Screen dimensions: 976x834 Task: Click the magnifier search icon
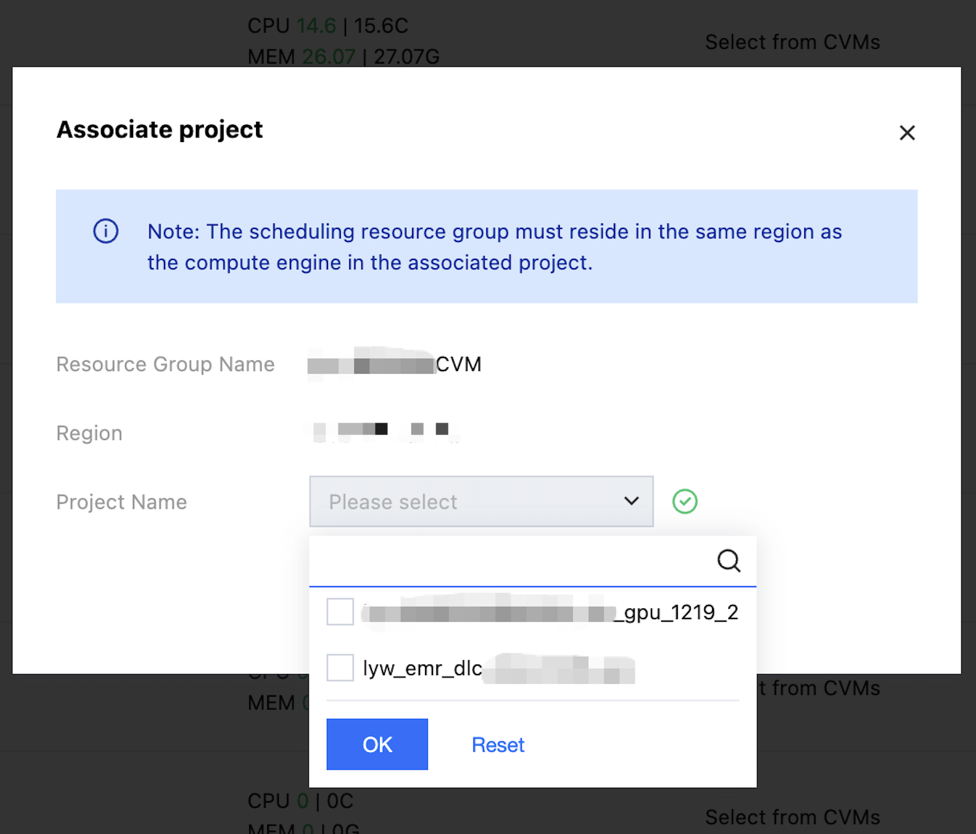[728, 560]
